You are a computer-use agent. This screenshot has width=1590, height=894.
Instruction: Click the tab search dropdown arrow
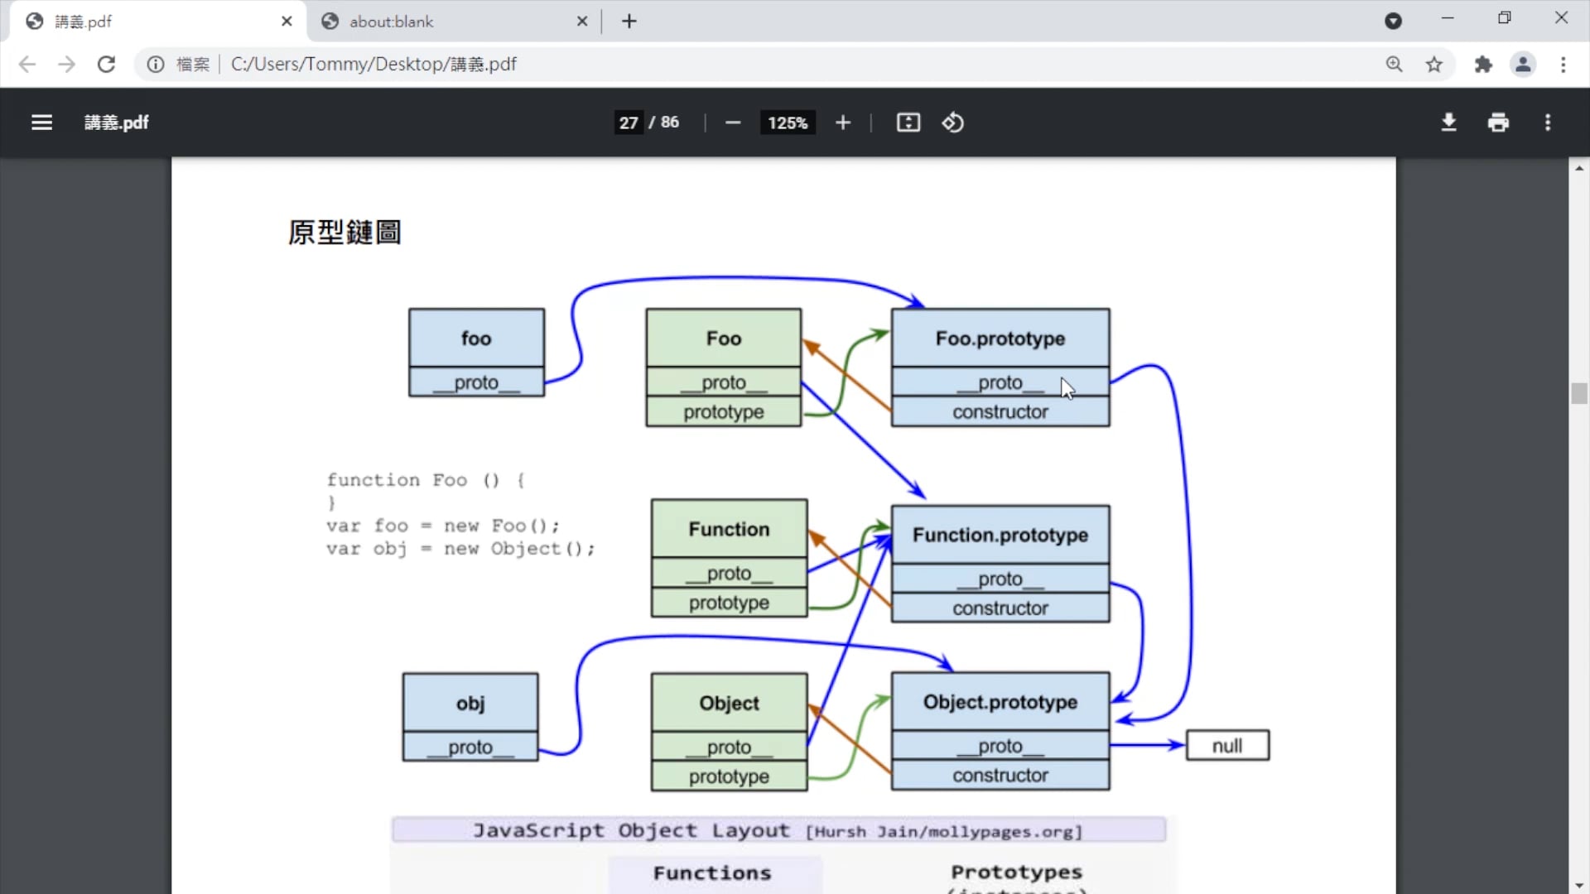(1393, 22)
